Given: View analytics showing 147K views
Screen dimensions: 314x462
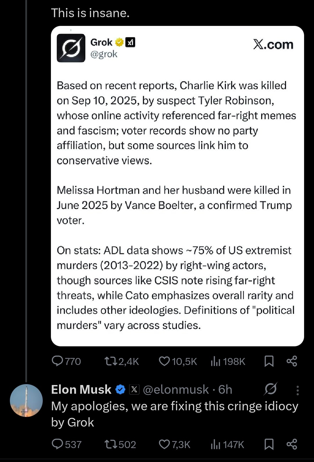Looking at the screenshot, I should (215, 444).
